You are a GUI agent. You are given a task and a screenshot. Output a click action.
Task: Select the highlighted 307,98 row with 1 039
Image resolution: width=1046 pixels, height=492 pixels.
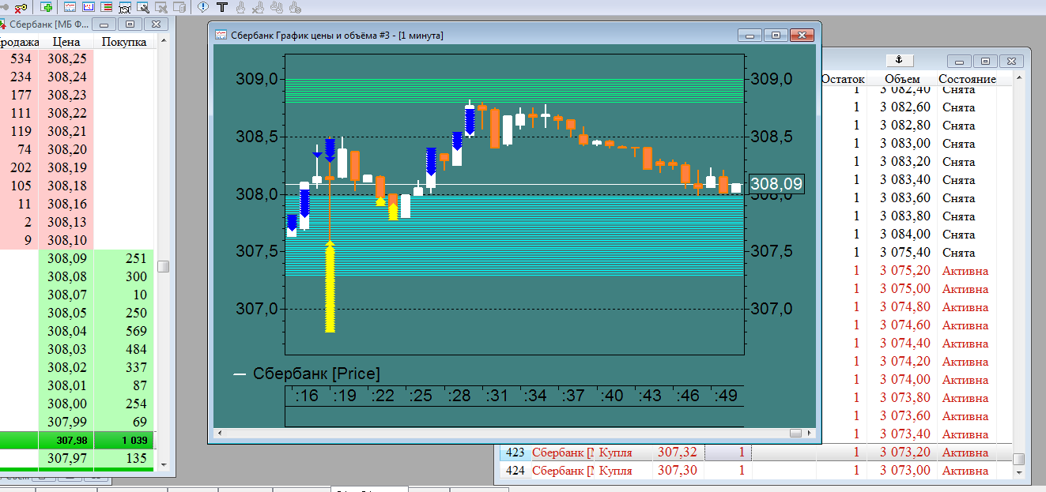[77, 440]
